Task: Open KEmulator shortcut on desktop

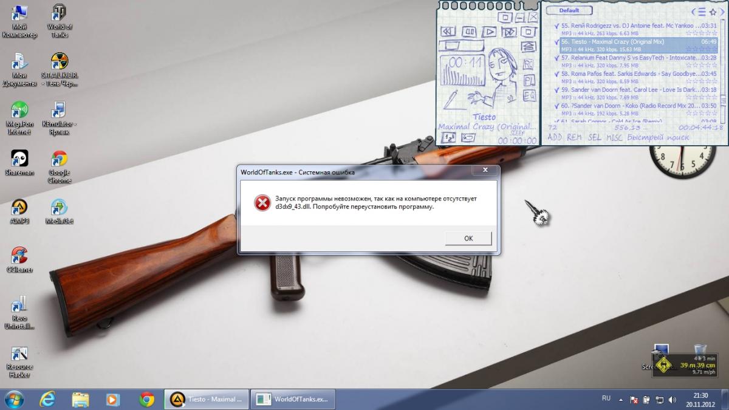Action: [x=59, y=118]
